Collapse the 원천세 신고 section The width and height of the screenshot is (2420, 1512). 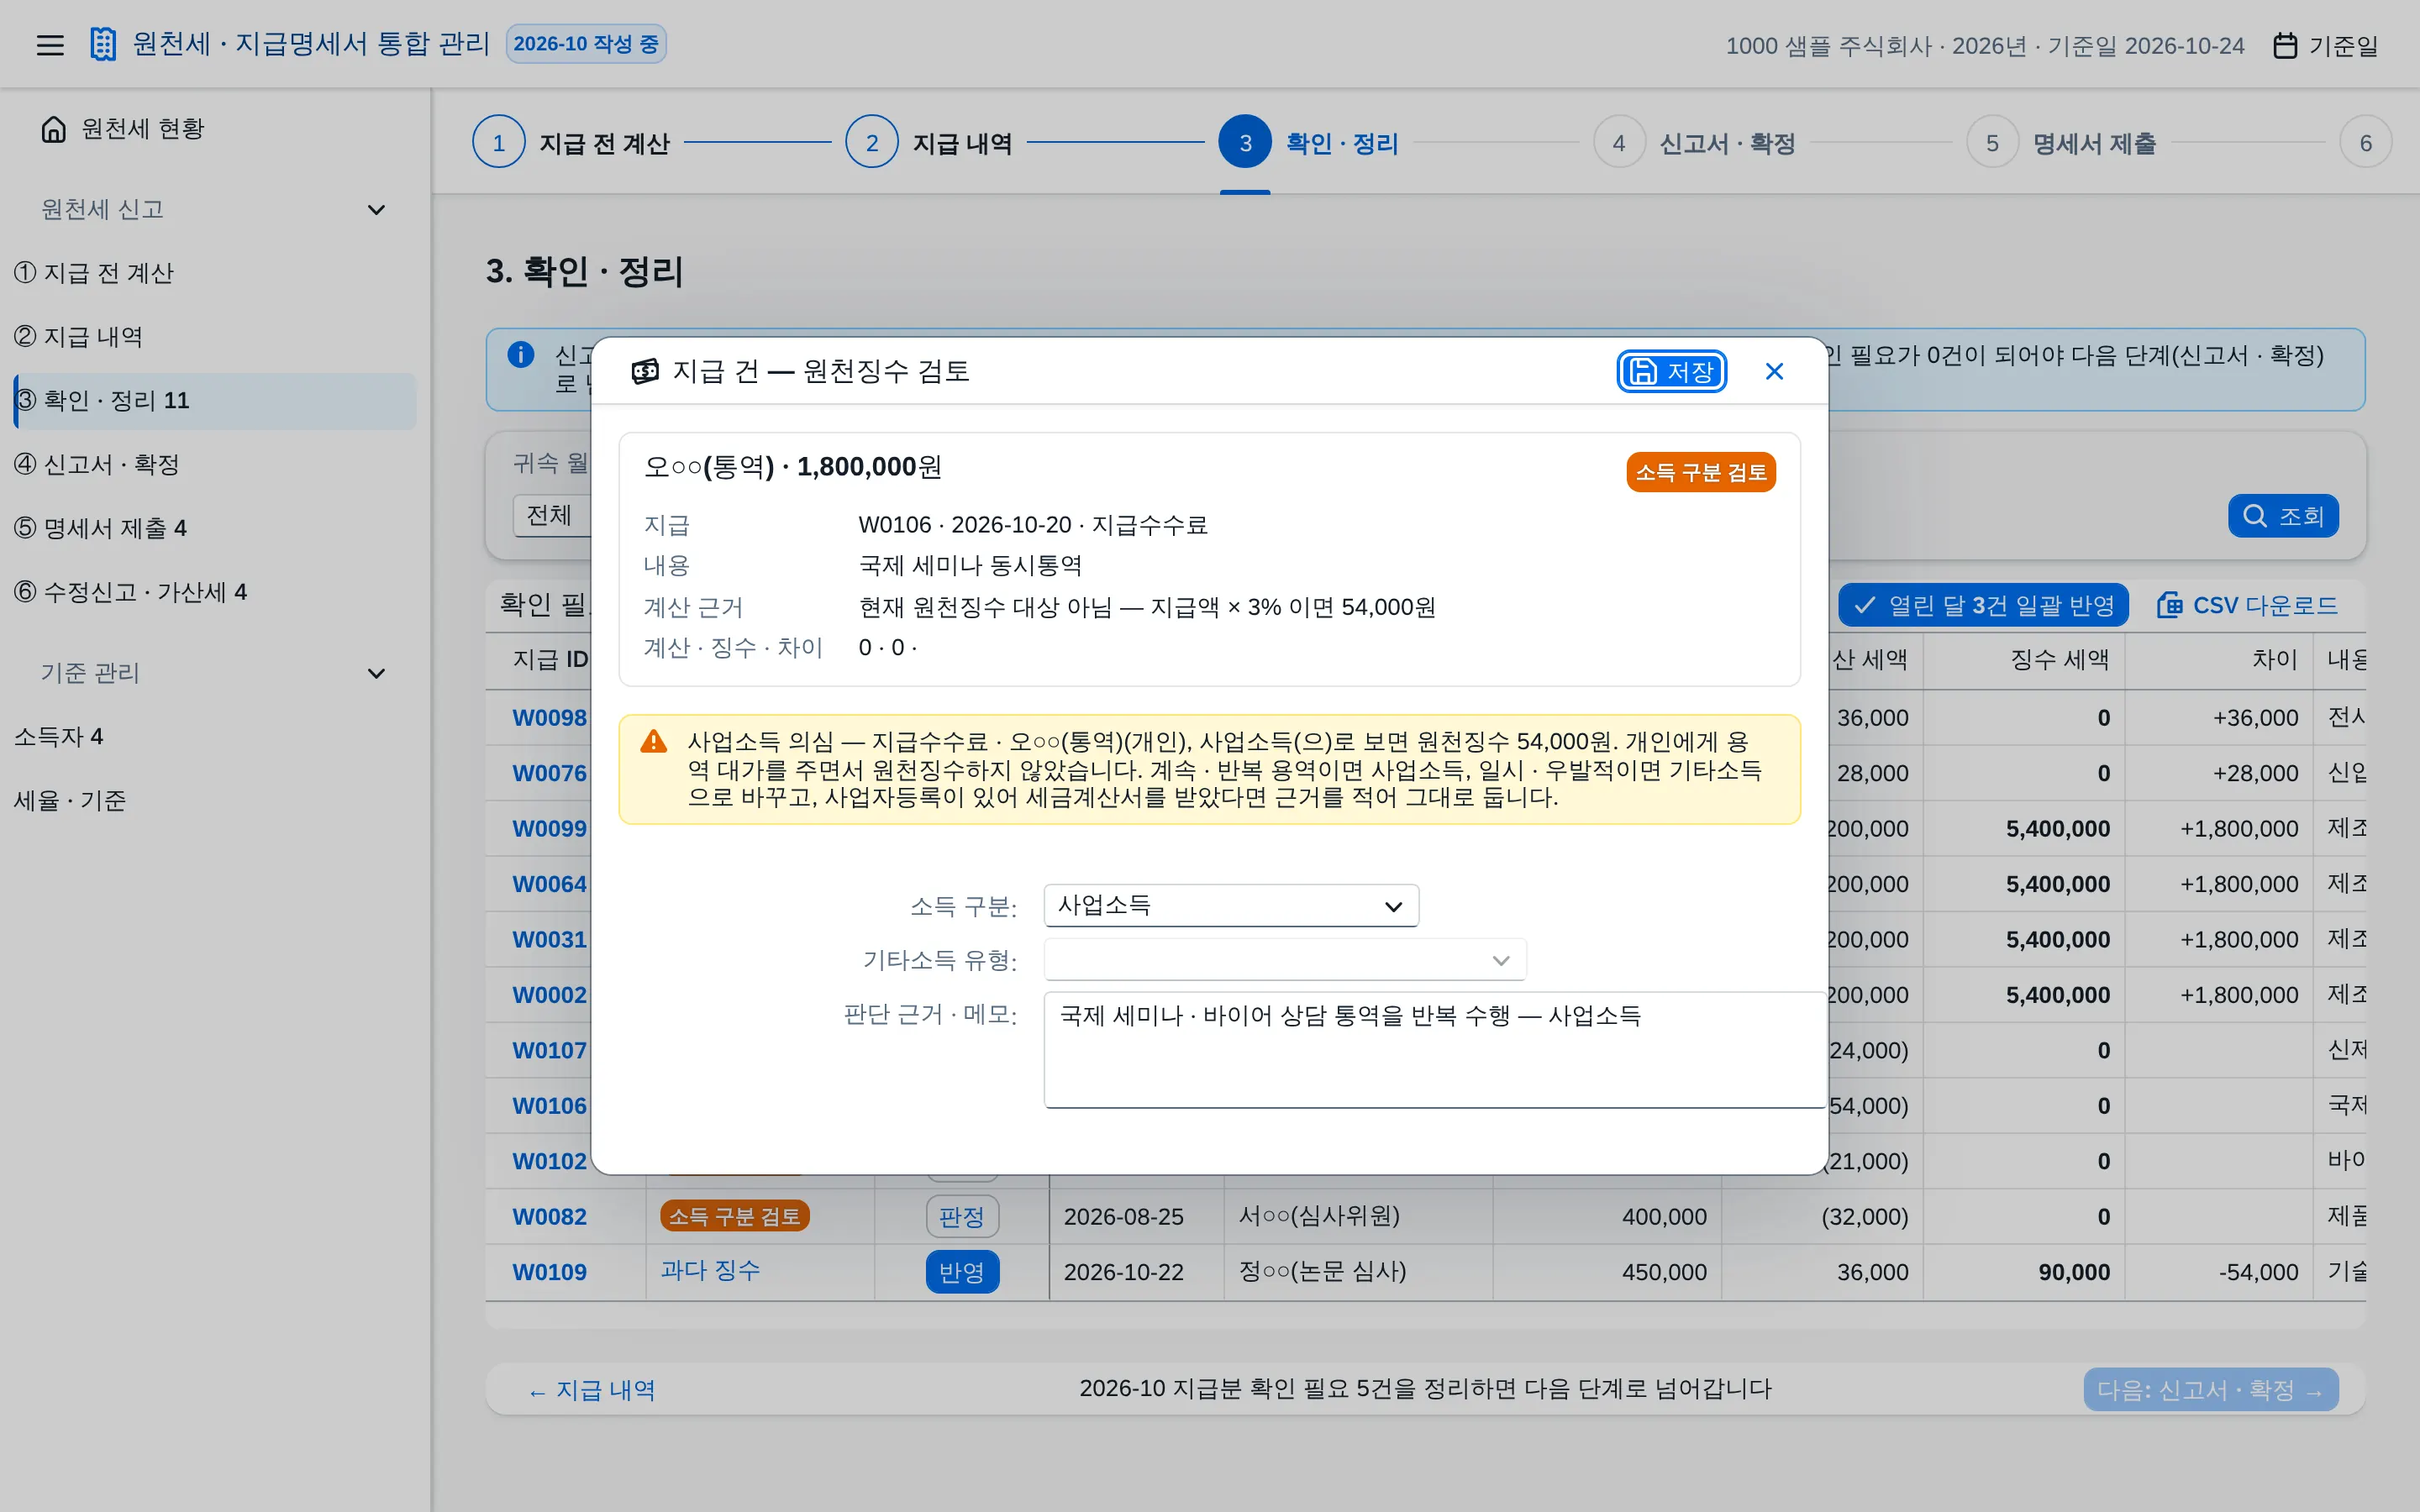point(376,210)
